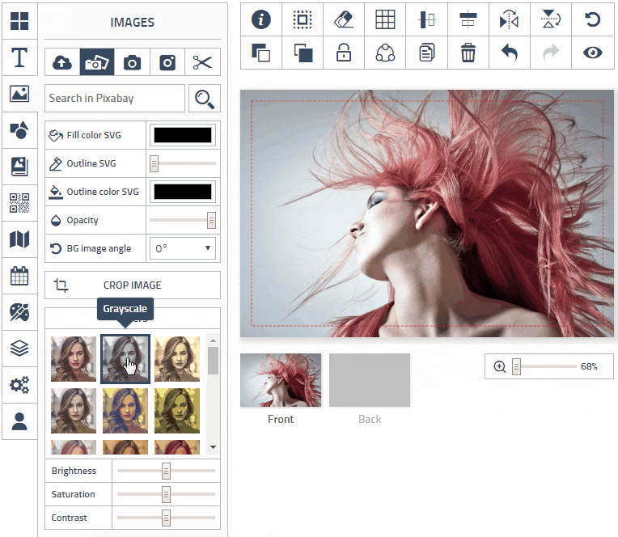Image resolution: width=618 pixels, height=537 pixels.
Task: Select the Text tool in the sidebar
Action: tap(19, 57)
